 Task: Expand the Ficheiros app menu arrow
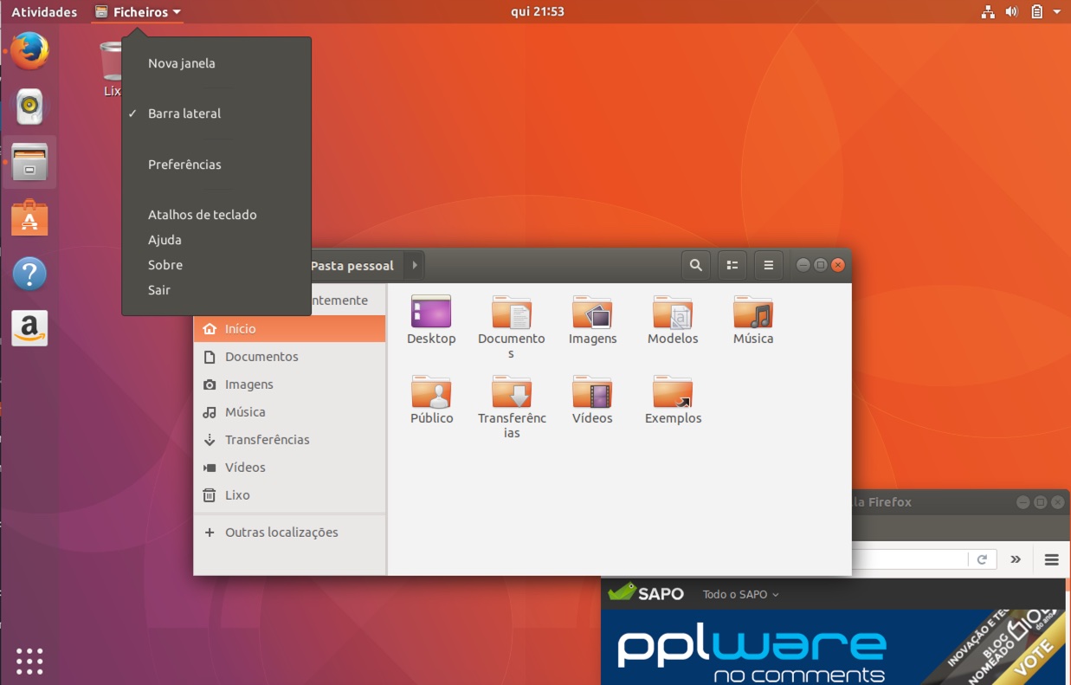tap(177, 12)
